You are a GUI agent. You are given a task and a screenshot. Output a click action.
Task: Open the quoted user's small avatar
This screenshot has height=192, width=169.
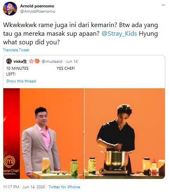tap(9, 61)
